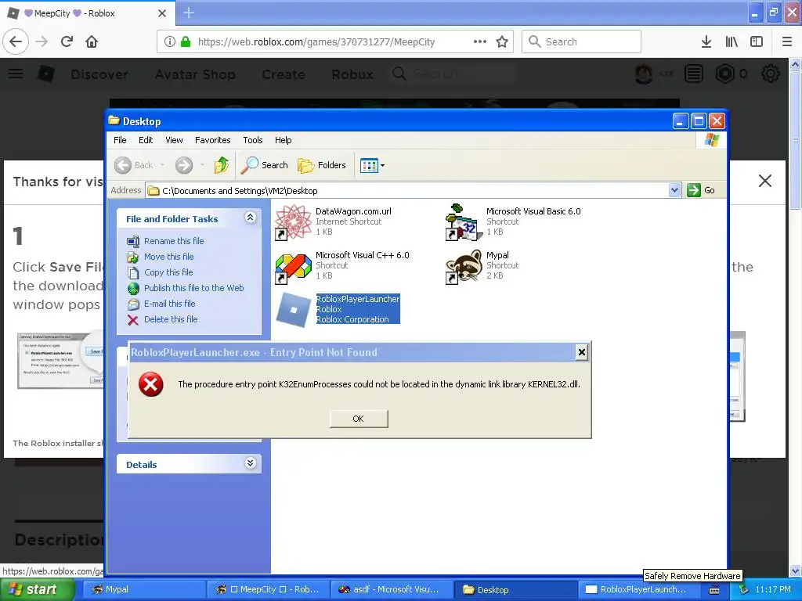
Task: Open the Edit menu in Desktop window
Action: pos(146,140)
